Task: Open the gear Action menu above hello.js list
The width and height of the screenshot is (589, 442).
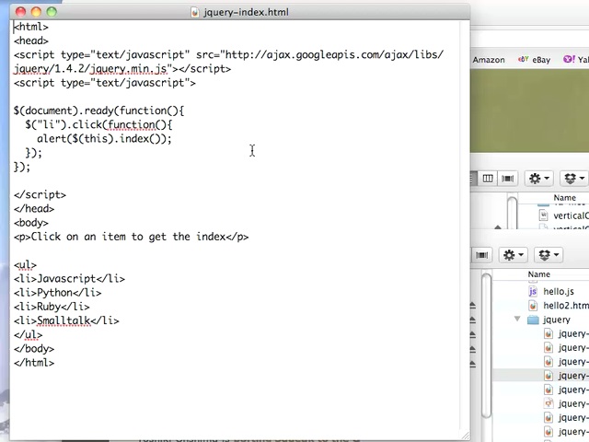Action: pos(514,255)
